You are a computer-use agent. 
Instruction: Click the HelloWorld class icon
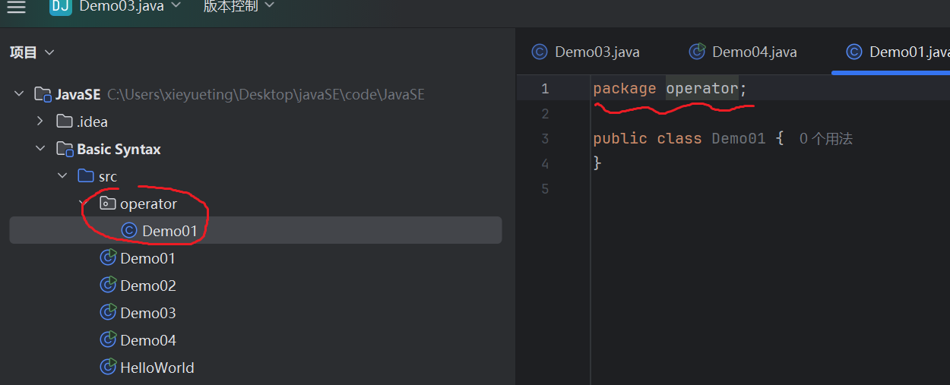108,368
